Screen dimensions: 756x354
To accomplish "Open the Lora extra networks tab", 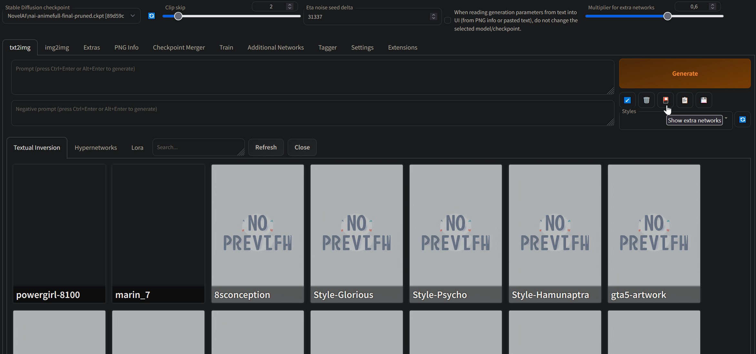I will 137,148.
